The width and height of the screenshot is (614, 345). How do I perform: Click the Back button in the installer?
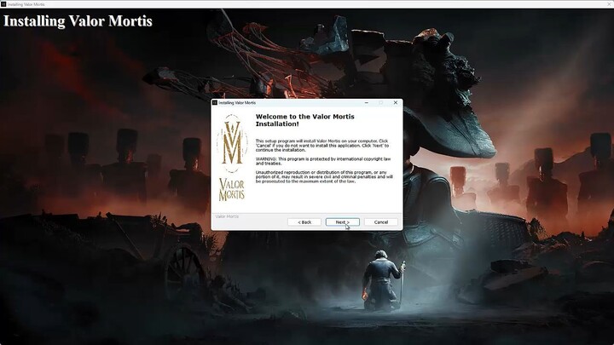(x=304, y=222)
